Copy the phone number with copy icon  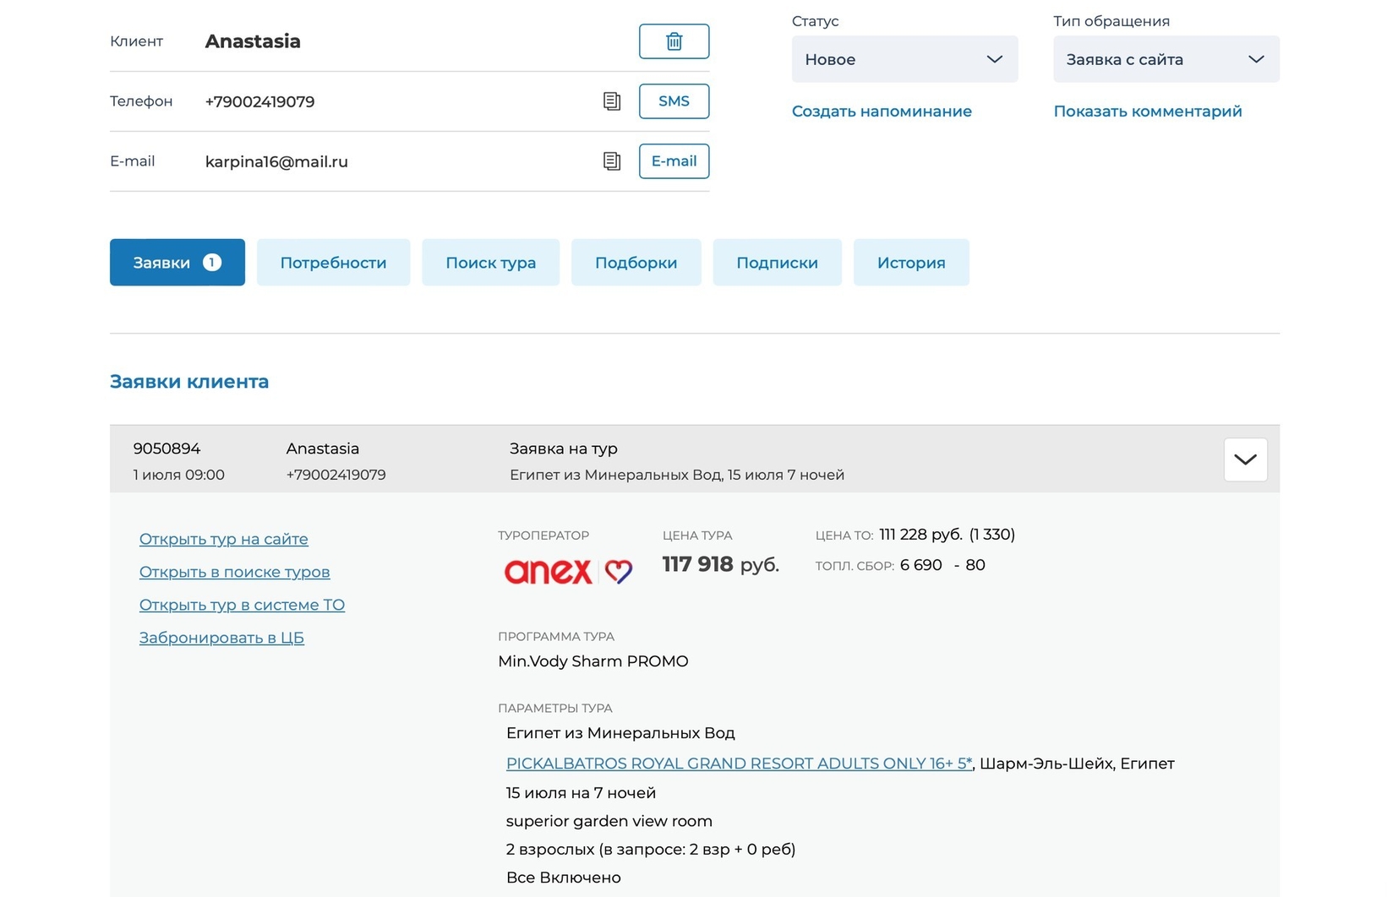612,101
